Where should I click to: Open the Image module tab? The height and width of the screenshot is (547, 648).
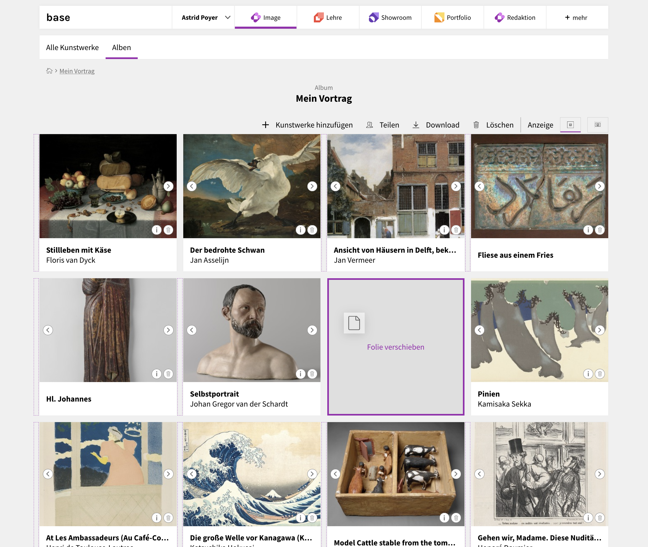(266, 17)
